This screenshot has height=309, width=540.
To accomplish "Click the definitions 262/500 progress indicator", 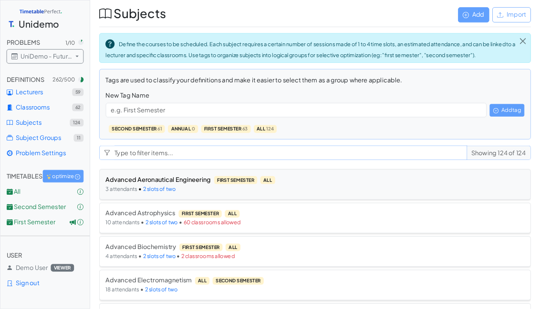I will 81,80.
